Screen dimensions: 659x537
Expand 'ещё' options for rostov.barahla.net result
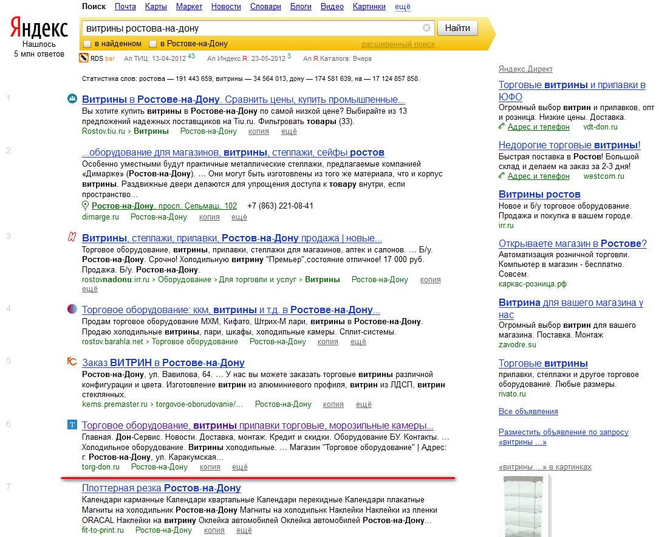(x=358, y=342)
